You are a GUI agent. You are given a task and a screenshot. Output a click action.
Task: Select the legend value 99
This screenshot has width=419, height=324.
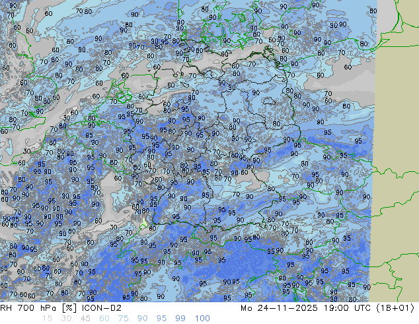click(180, 319)
